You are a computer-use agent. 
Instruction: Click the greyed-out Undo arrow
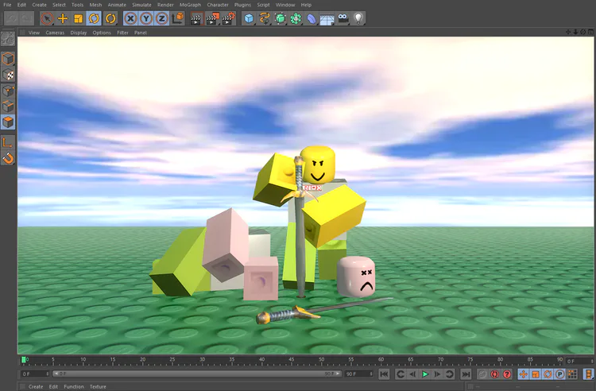tap(12, 18)
